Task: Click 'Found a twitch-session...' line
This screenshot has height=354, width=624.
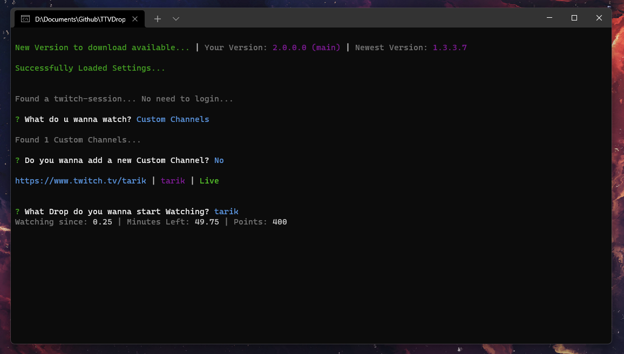Action: pos(124,99)
